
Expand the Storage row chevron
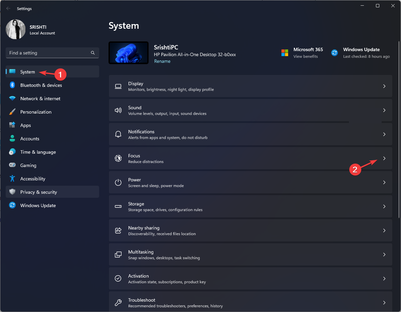(384, 206)
